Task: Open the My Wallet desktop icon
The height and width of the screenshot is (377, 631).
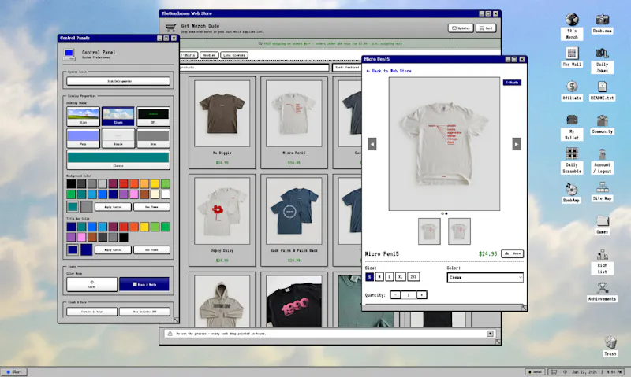Action: [572, 128]
